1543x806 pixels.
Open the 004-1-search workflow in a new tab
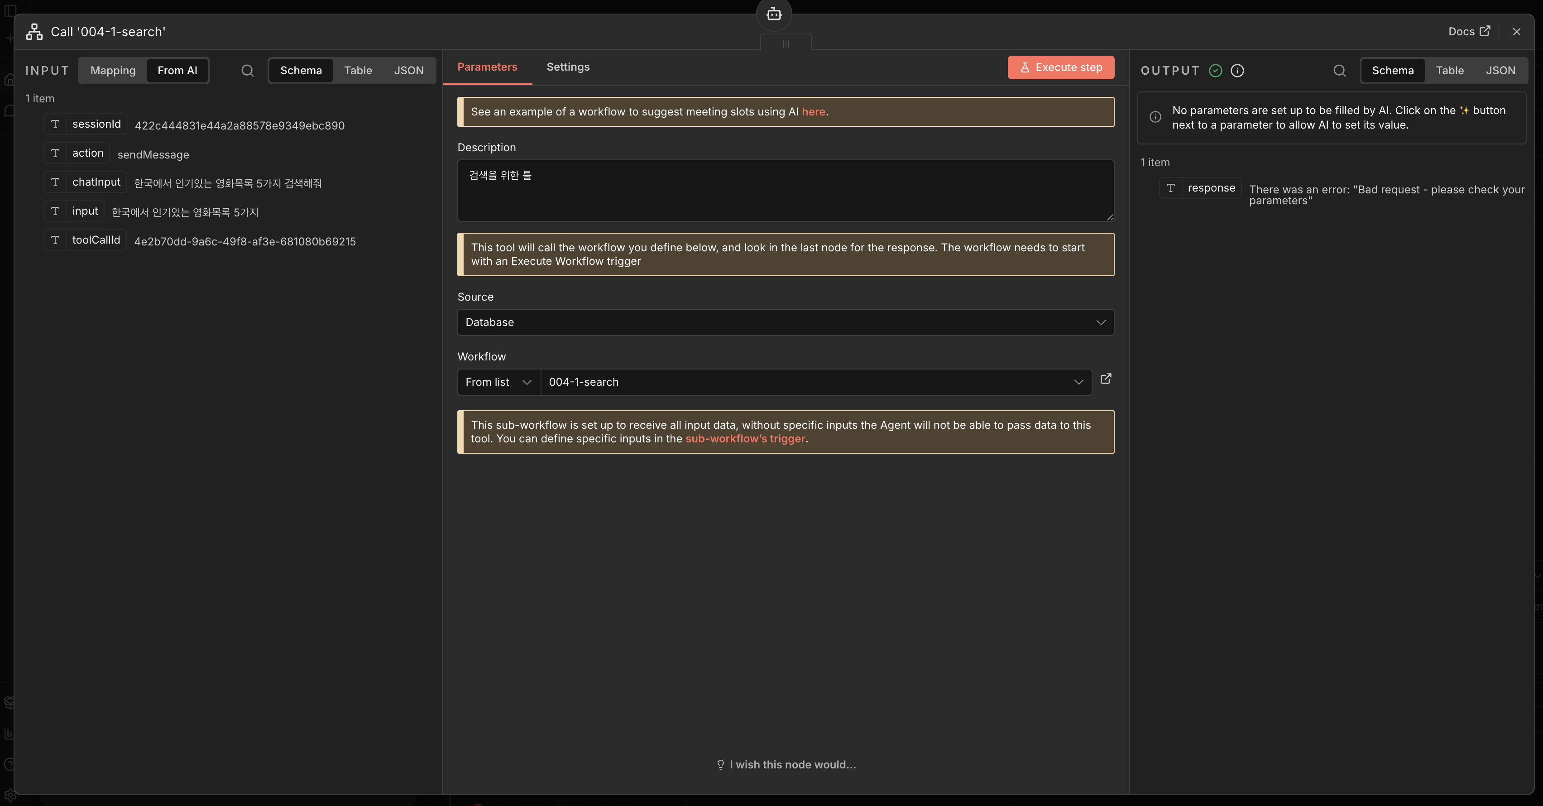pos(1106,379)
